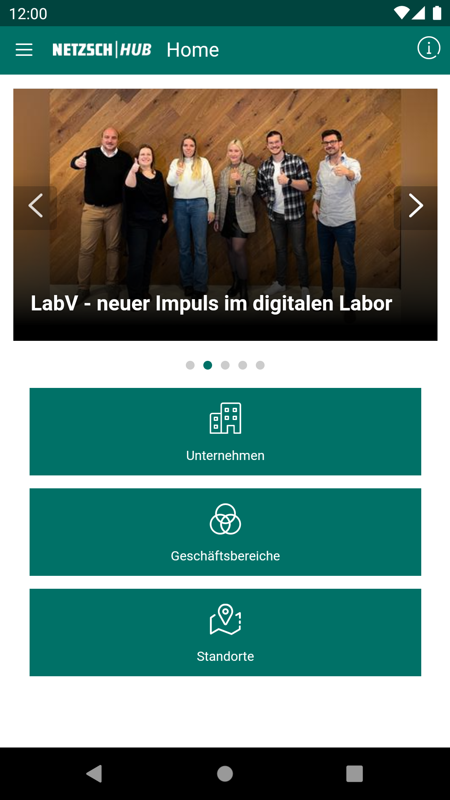Click the building icon above Unternehmen
The width and height of the screenshot is (450, 800).
click(225, 418)
